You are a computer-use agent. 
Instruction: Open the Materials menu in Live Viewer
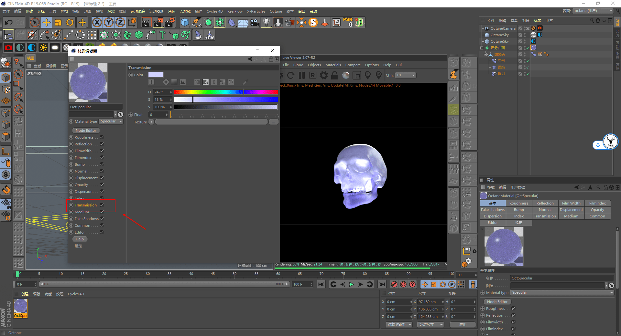coord(333,65)
